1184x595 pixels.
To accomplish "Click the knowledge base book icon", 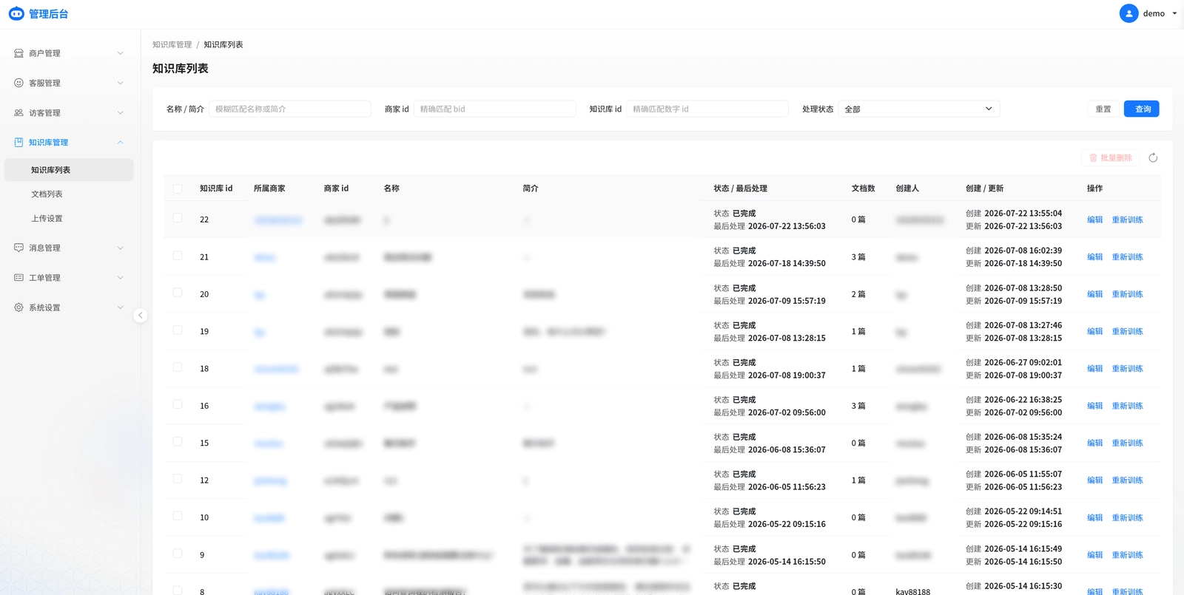I will (x=18, y=142).
